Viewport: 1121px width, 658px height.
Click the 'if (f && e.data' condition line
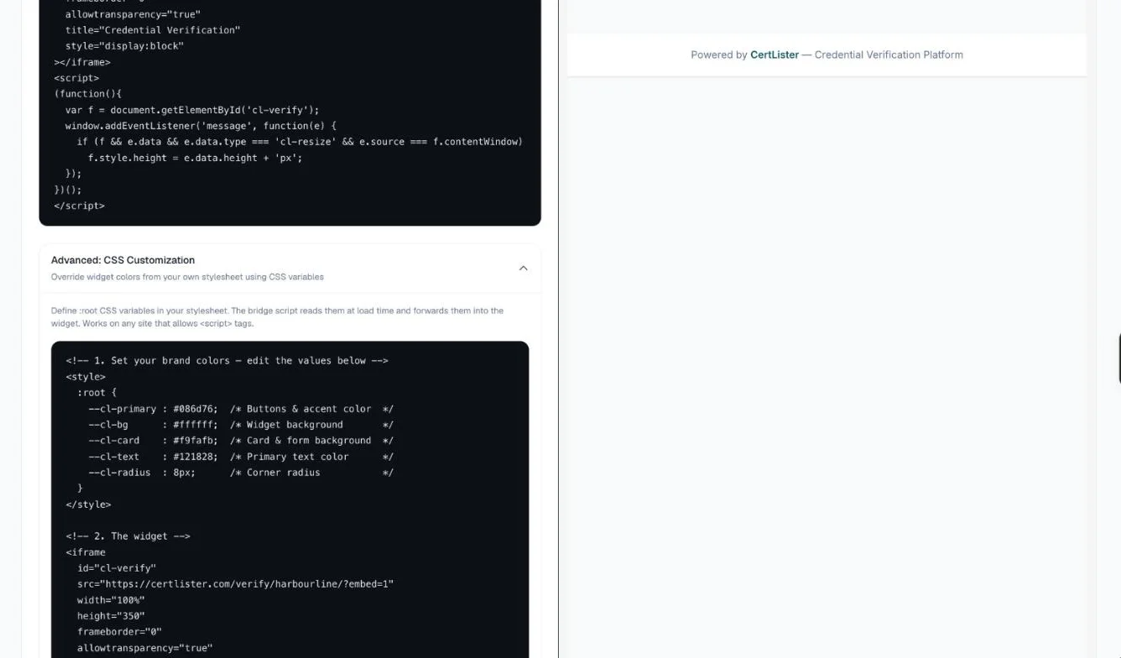pos(300,142)
